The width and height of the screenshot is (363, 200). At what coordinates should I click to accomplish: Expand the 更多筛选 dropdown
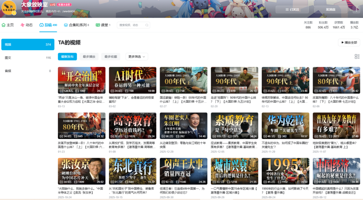pyautogui.click(x=136, y=57)
